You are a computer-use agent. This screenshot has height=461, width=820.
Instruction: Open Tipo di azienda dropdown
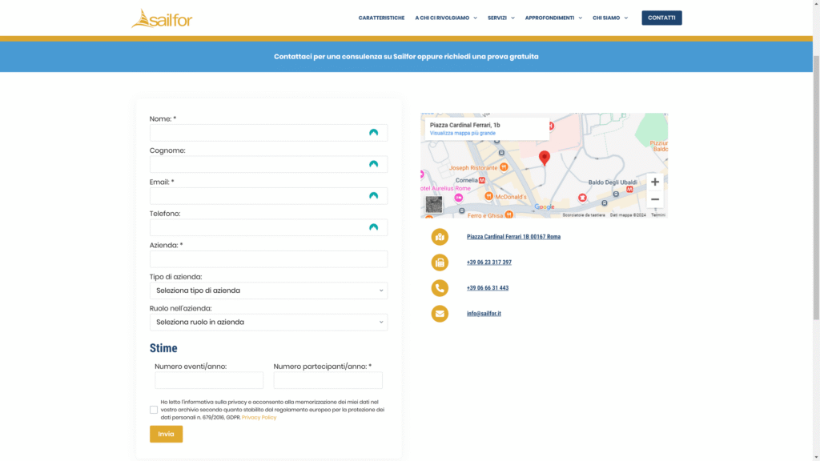point(269,291)
